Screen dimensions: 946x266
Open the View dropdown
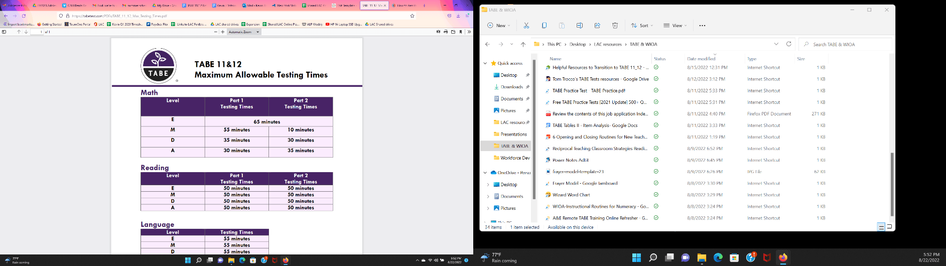(x=675, y=25)
